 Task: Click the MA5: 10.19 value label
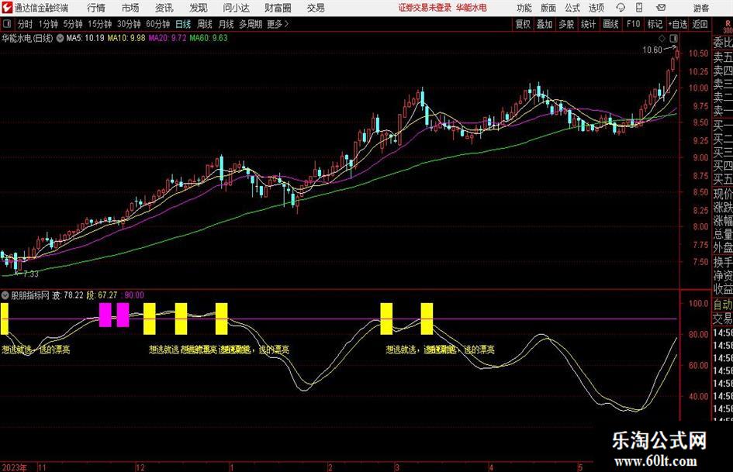(x=85, y=38)
